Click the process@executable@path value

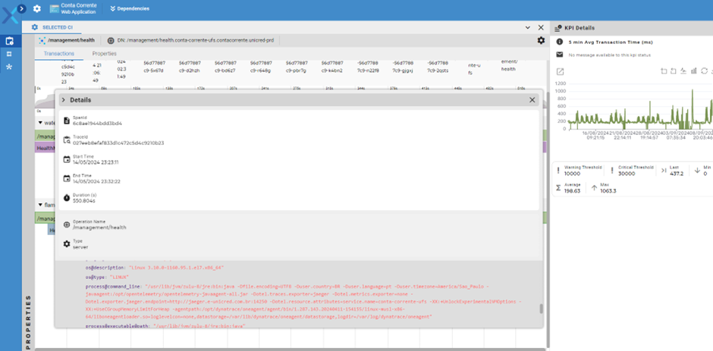[199, 327]
